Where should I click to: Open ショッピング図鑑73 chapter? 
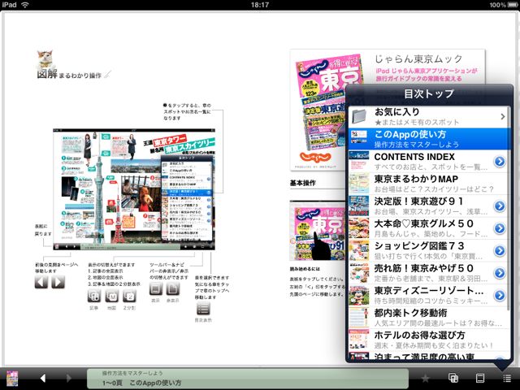[x=428, y=250]
